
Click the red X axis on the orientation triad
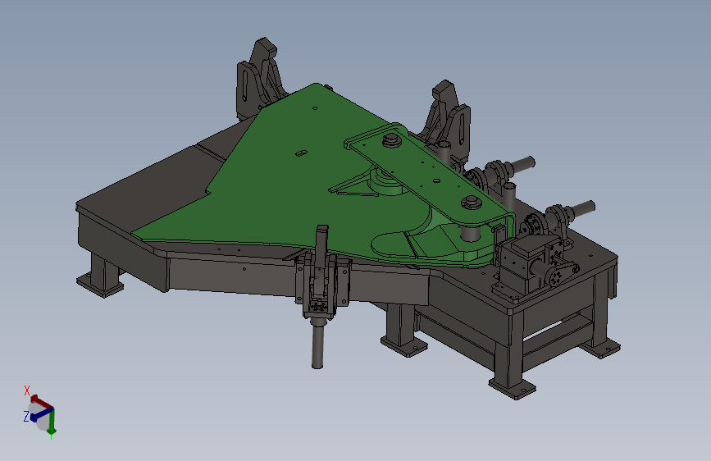coord(41,401)
